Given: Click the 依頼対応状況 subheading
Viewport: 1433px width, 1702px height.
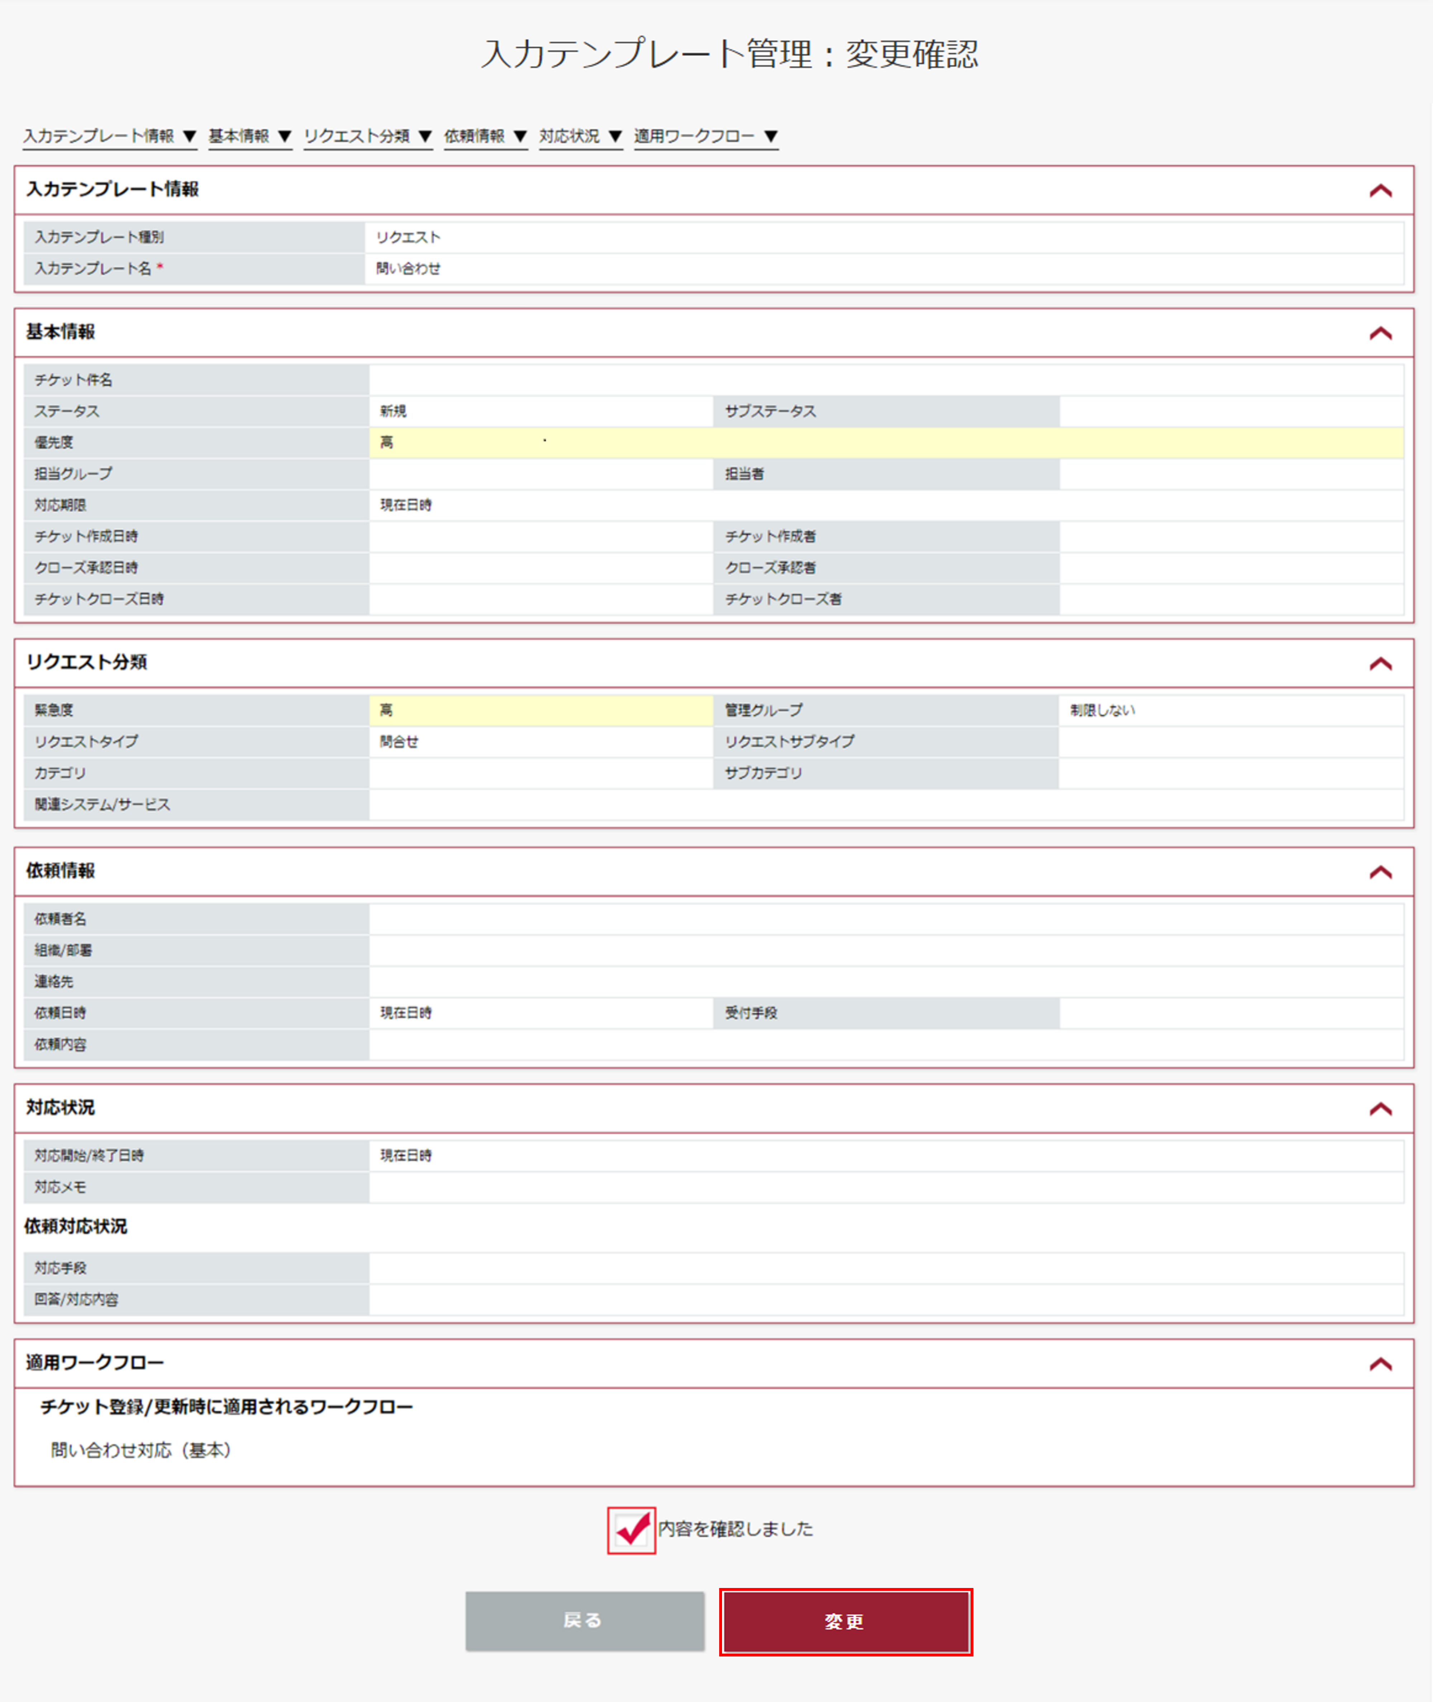Looking at the screenshot, I should 76,1227.
